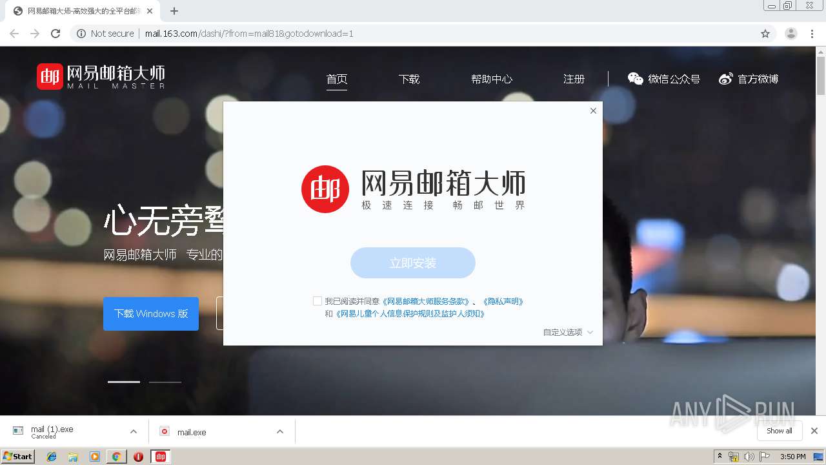Open the mail (1).exe download options arrow
The image size is (826, 465).
coord(134,431)
